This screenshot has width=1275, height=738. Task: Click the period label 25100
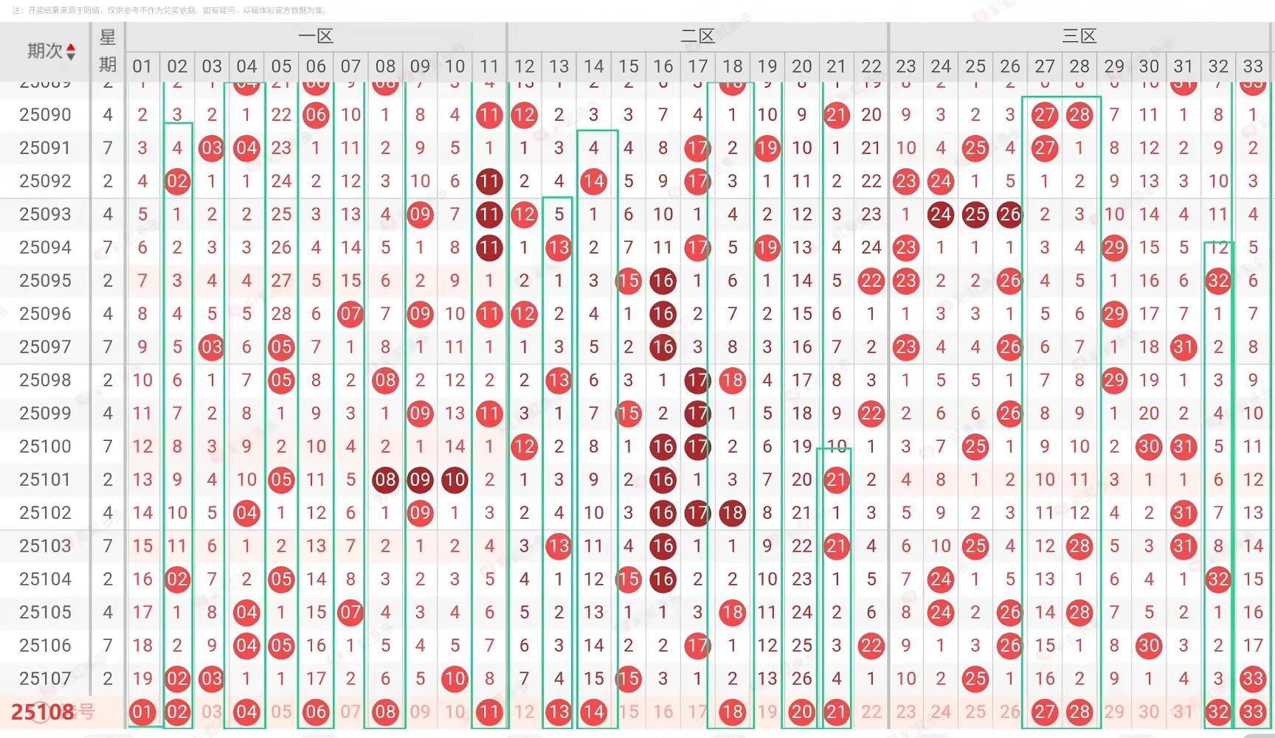point(45,447)
